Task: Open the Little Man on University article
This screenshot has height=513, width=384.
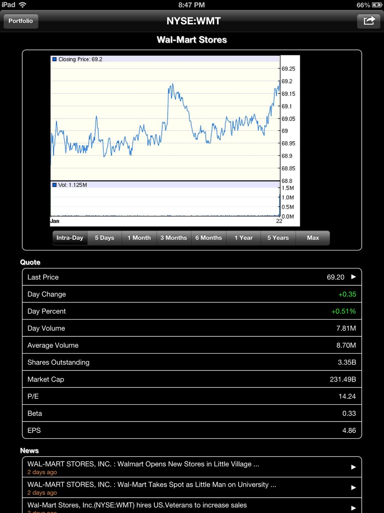Action: [192, 487]
